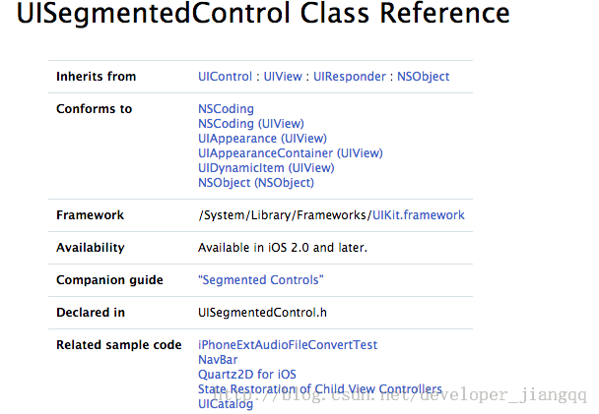The width and height of the screenshot is (599, 414).
Task: Click the NavBar sample code link
Action: tap(219, 360)
